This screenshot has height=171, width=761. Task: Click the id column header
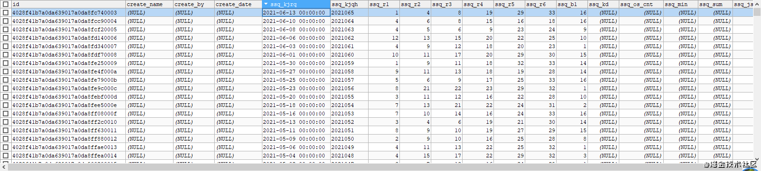tap(68, 4)
